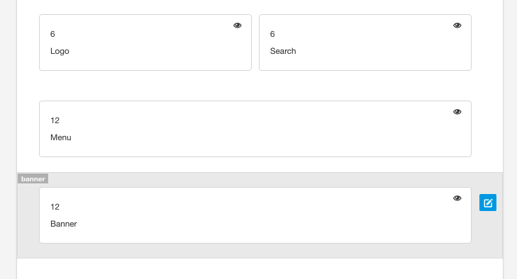The width and height of the screenshot is (517, 279).
Task: Toggle visibility eye on Logo block
Action: point(238,25)
